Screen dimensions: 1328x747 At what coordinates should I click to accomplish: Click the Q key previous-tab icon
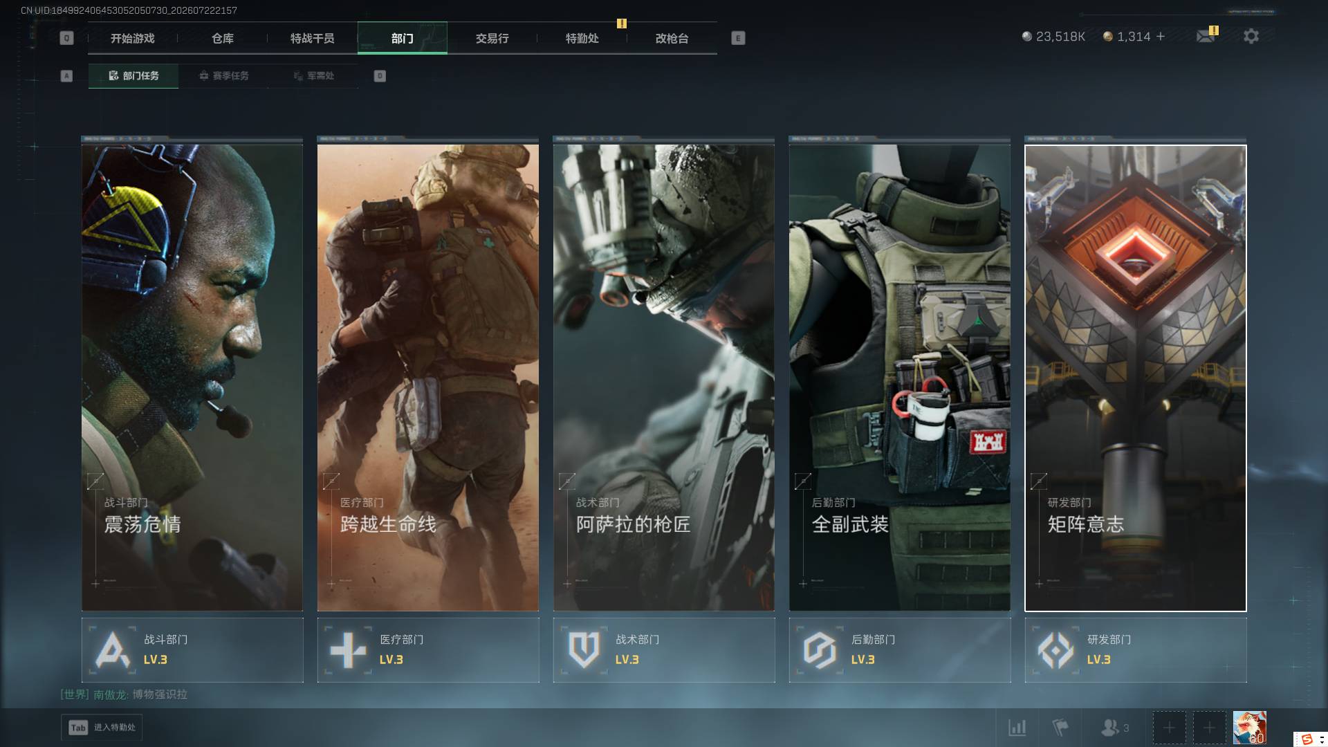coord(66,39)
